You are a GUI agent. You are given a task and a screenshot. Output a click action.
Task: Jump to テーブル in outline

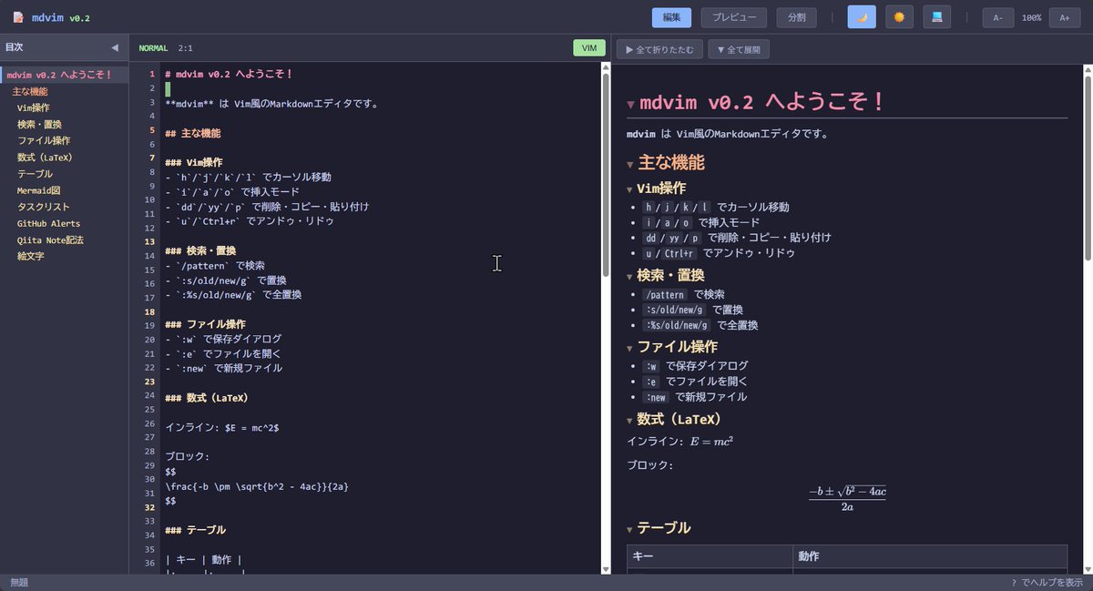pyautogui.click(x=35, y=173)
